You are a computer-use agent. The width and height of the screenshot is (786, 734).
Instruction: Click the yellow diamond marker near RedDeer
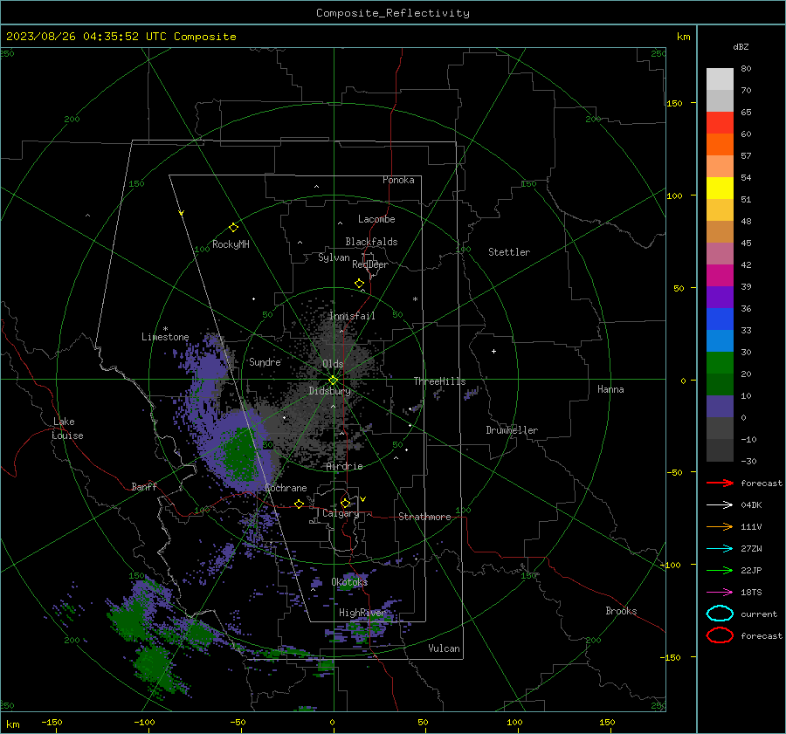(359, 284)
